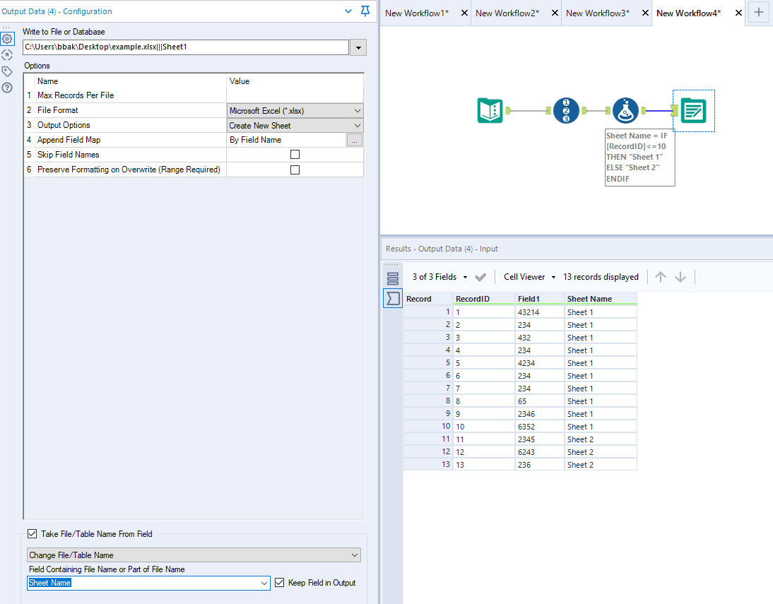
Task: Switch to the New Workflow1 tab
Action: (x=415, y=13)
